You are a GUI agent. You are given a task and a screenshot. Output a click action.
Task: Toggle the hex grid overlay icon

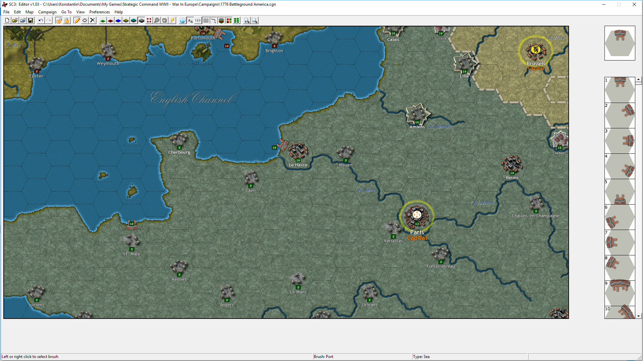pyautogui.click(x=206, y=21)
